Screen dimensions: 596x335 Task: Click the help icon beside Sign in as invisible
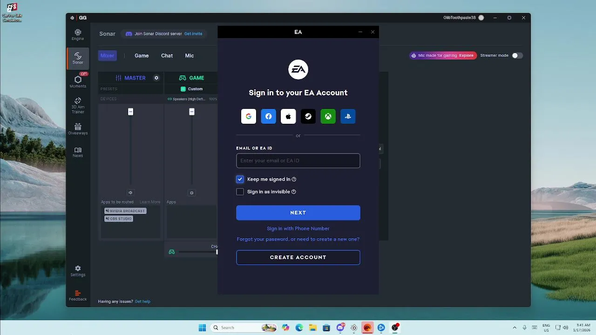point(294,192)
